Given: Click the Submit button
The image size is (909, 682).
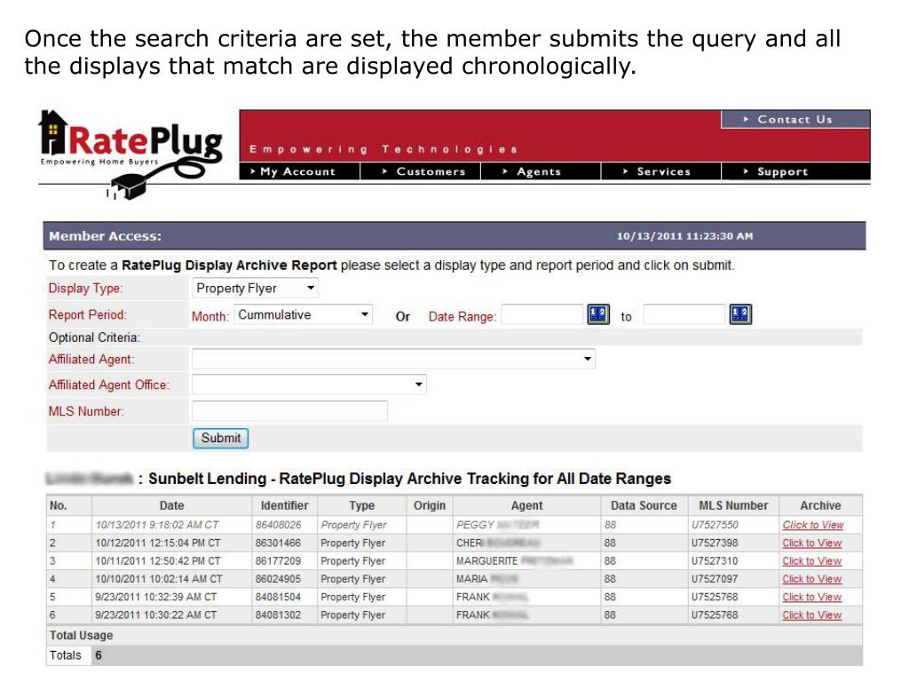Looking at the screenshot, I should (220, 439).
